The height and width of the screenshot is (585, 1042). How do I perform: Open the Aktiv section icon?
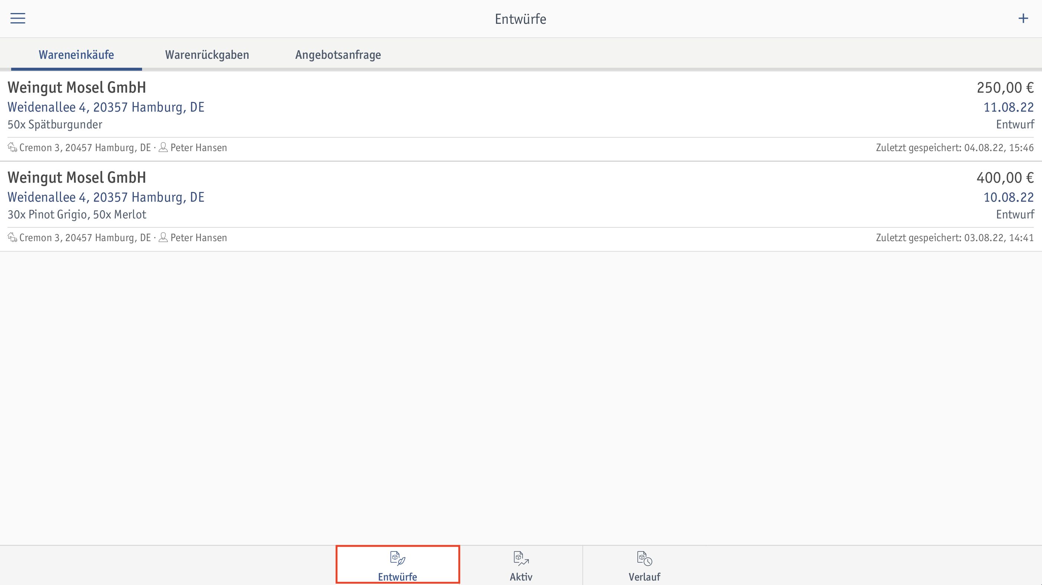pyautogui.click(x=521, y=558)
